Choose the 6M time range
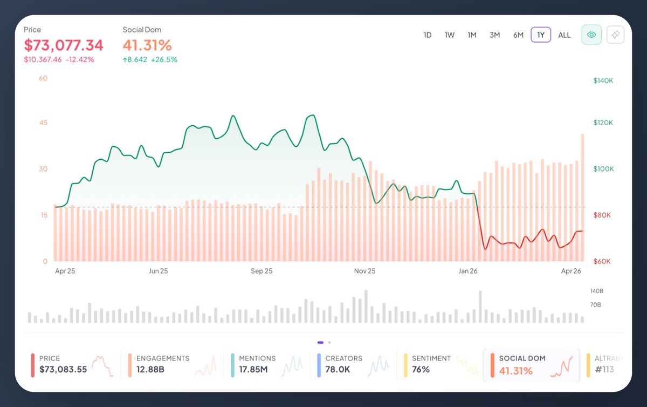 click(518, 35)
